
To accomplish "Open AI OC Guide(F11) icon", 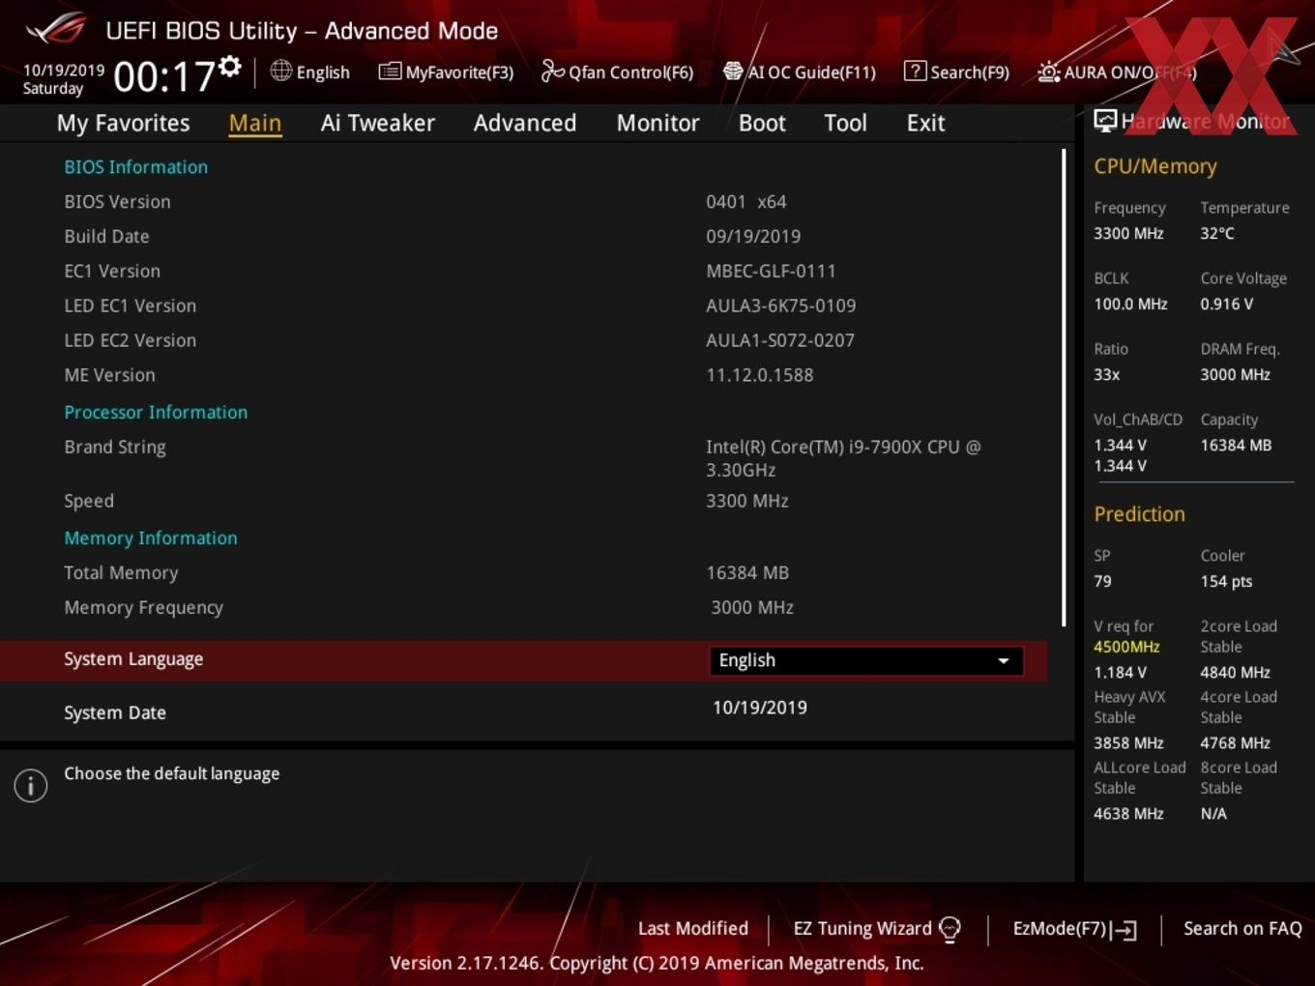I will tap(733, 72).
